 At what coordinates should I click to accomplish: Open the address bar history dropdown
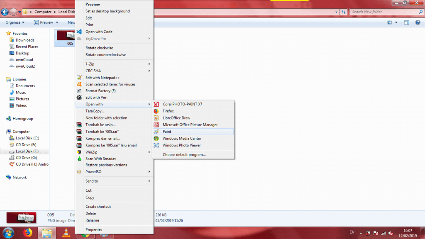[x=336, y=12]
